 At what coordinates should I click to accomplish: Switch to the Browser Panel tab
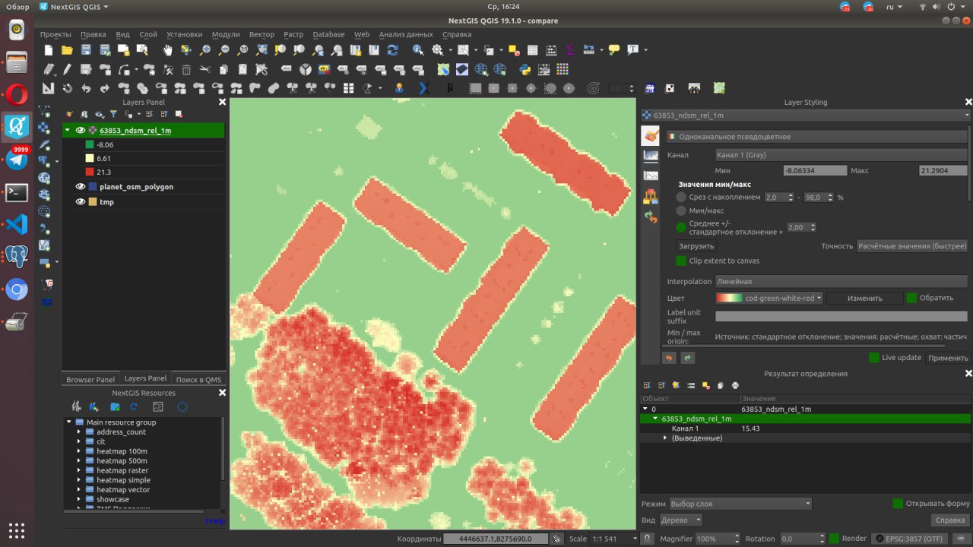(x=90, y=380)
